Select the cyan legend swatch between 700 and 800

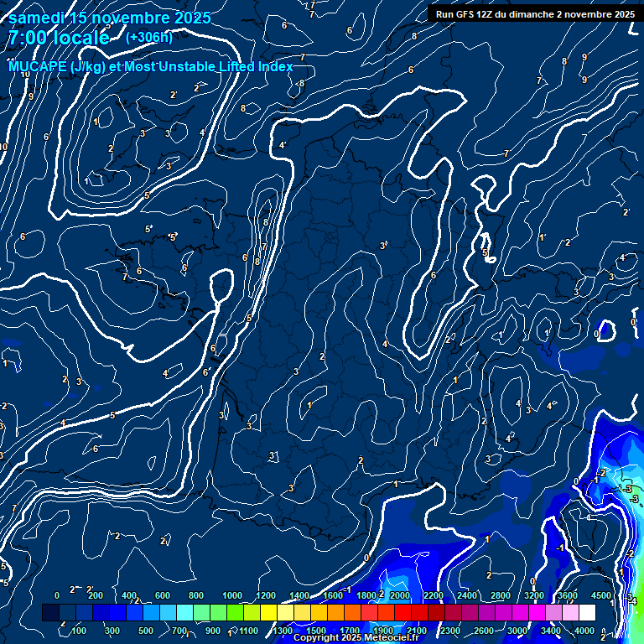click(x=185, y=612)
